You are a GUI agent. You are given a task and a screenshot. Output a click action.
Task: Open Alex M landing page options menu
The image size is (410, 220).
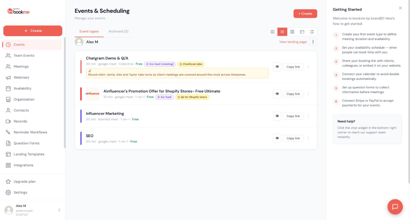pos(313,42)
